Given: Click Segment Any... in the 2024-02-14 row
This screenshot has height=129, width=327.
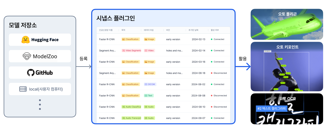Looking at the screenshot, I should pos(107,51).
